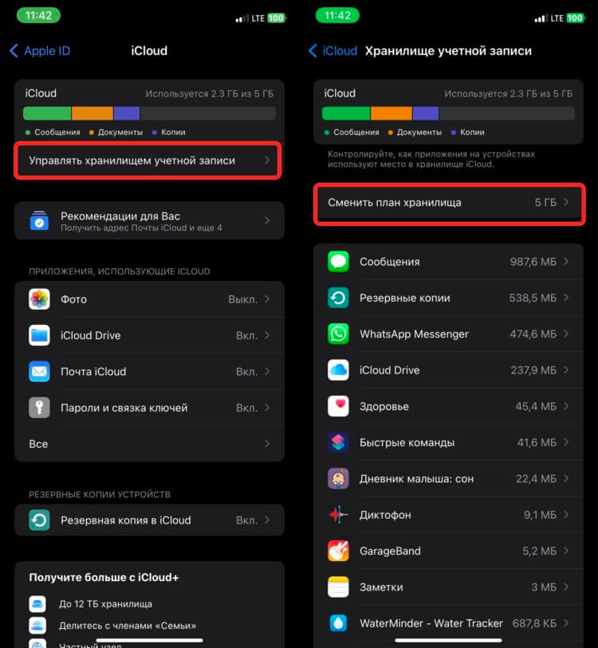The image size is (598, 648).
Task: Tap the Photos app icon
Action: click(39, 299)
